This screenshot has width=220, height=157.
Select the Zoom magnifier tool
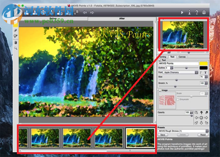pos(15,48)
